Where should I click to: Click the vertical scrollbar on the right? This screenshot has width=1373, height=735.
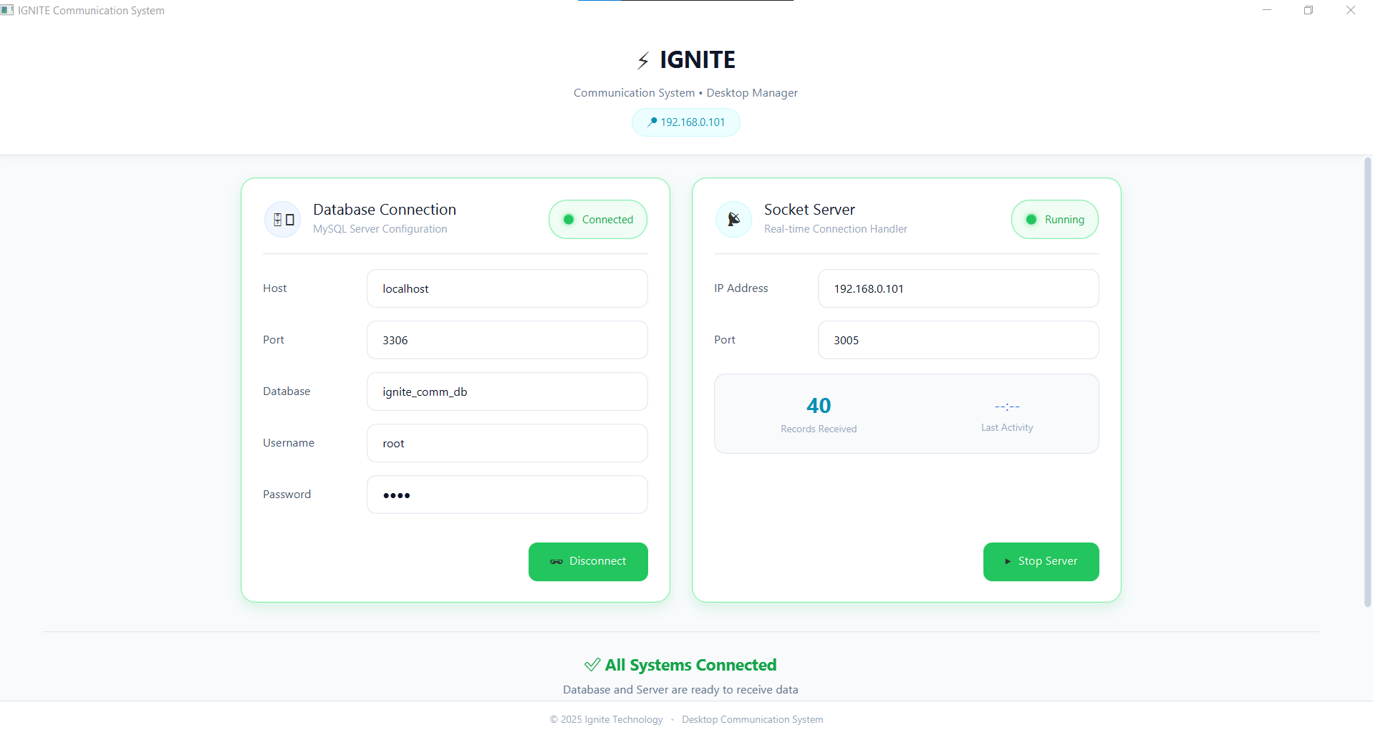(1367, 382)
